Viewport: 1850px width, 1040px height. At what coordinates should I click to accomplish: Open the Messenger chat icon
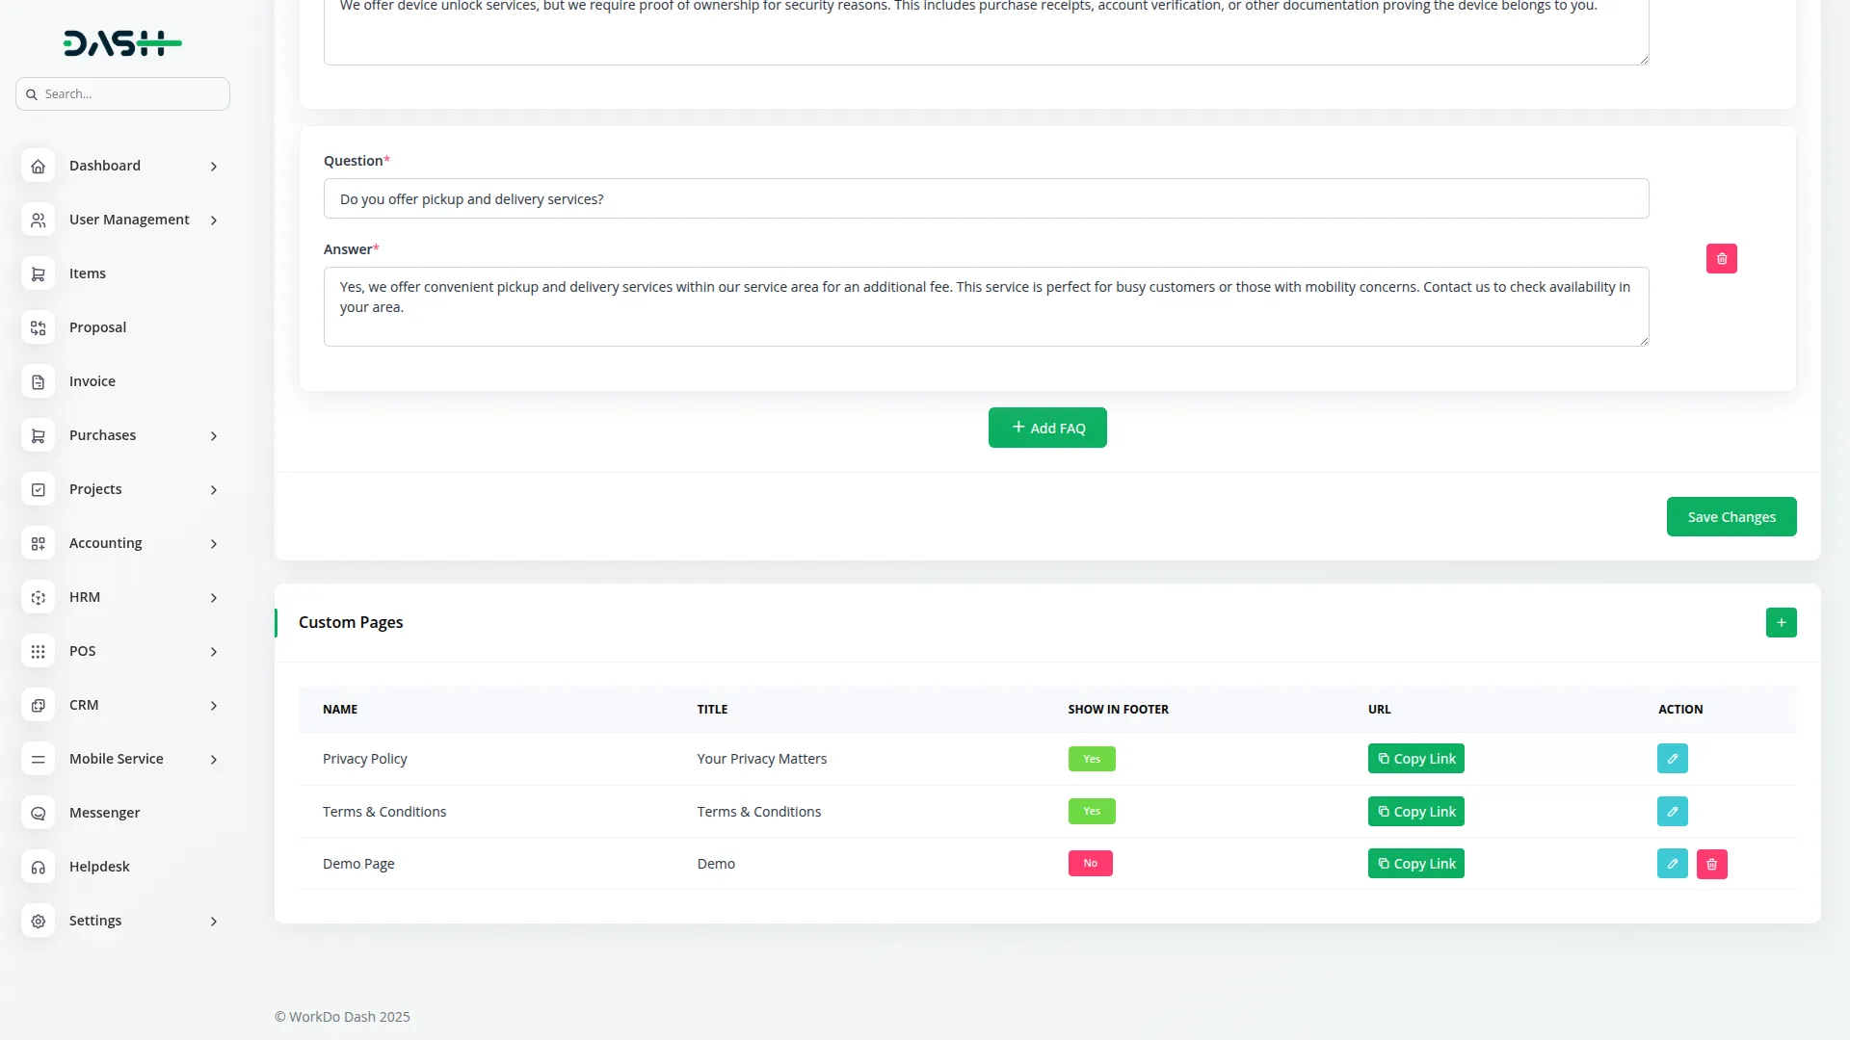click(x=38, y=813)
